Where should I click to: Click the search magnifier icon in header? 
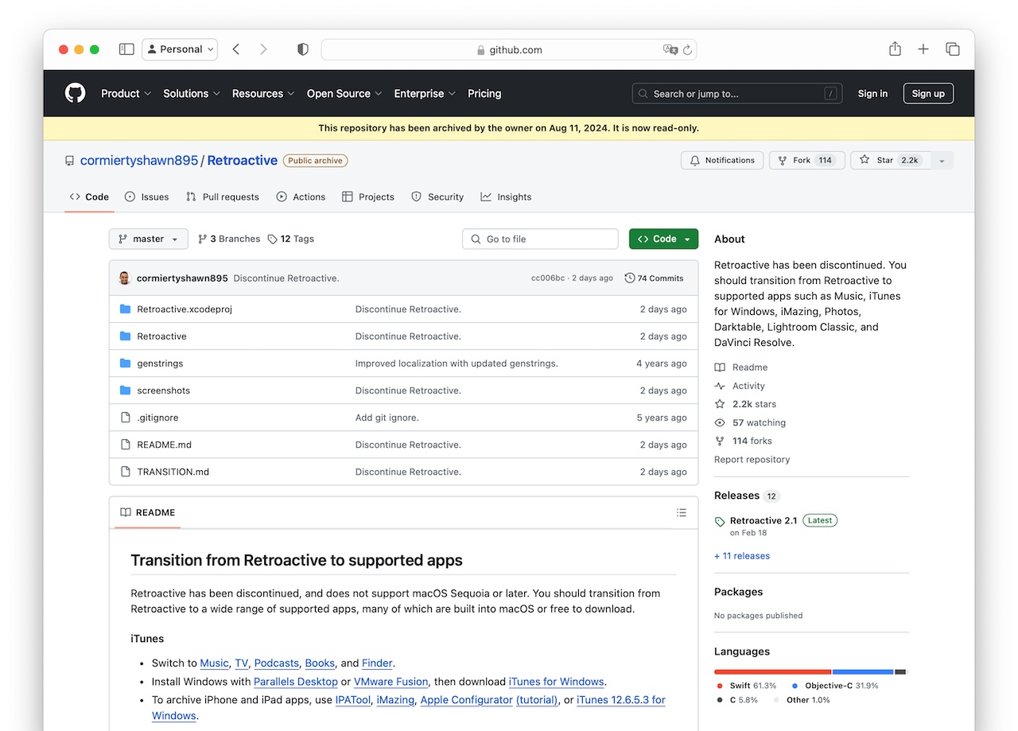(x=643, y=94)
